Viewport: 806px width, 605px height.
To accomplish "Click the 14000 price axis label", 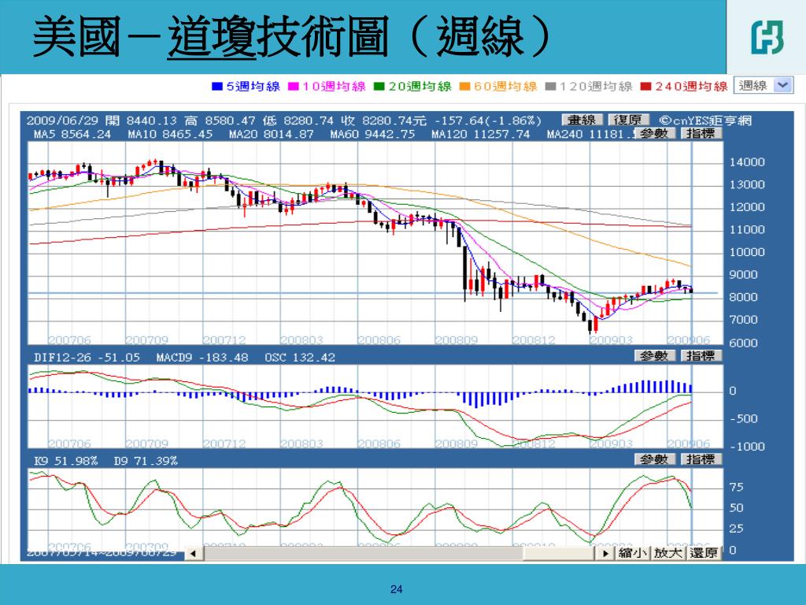I will [748, 162].
